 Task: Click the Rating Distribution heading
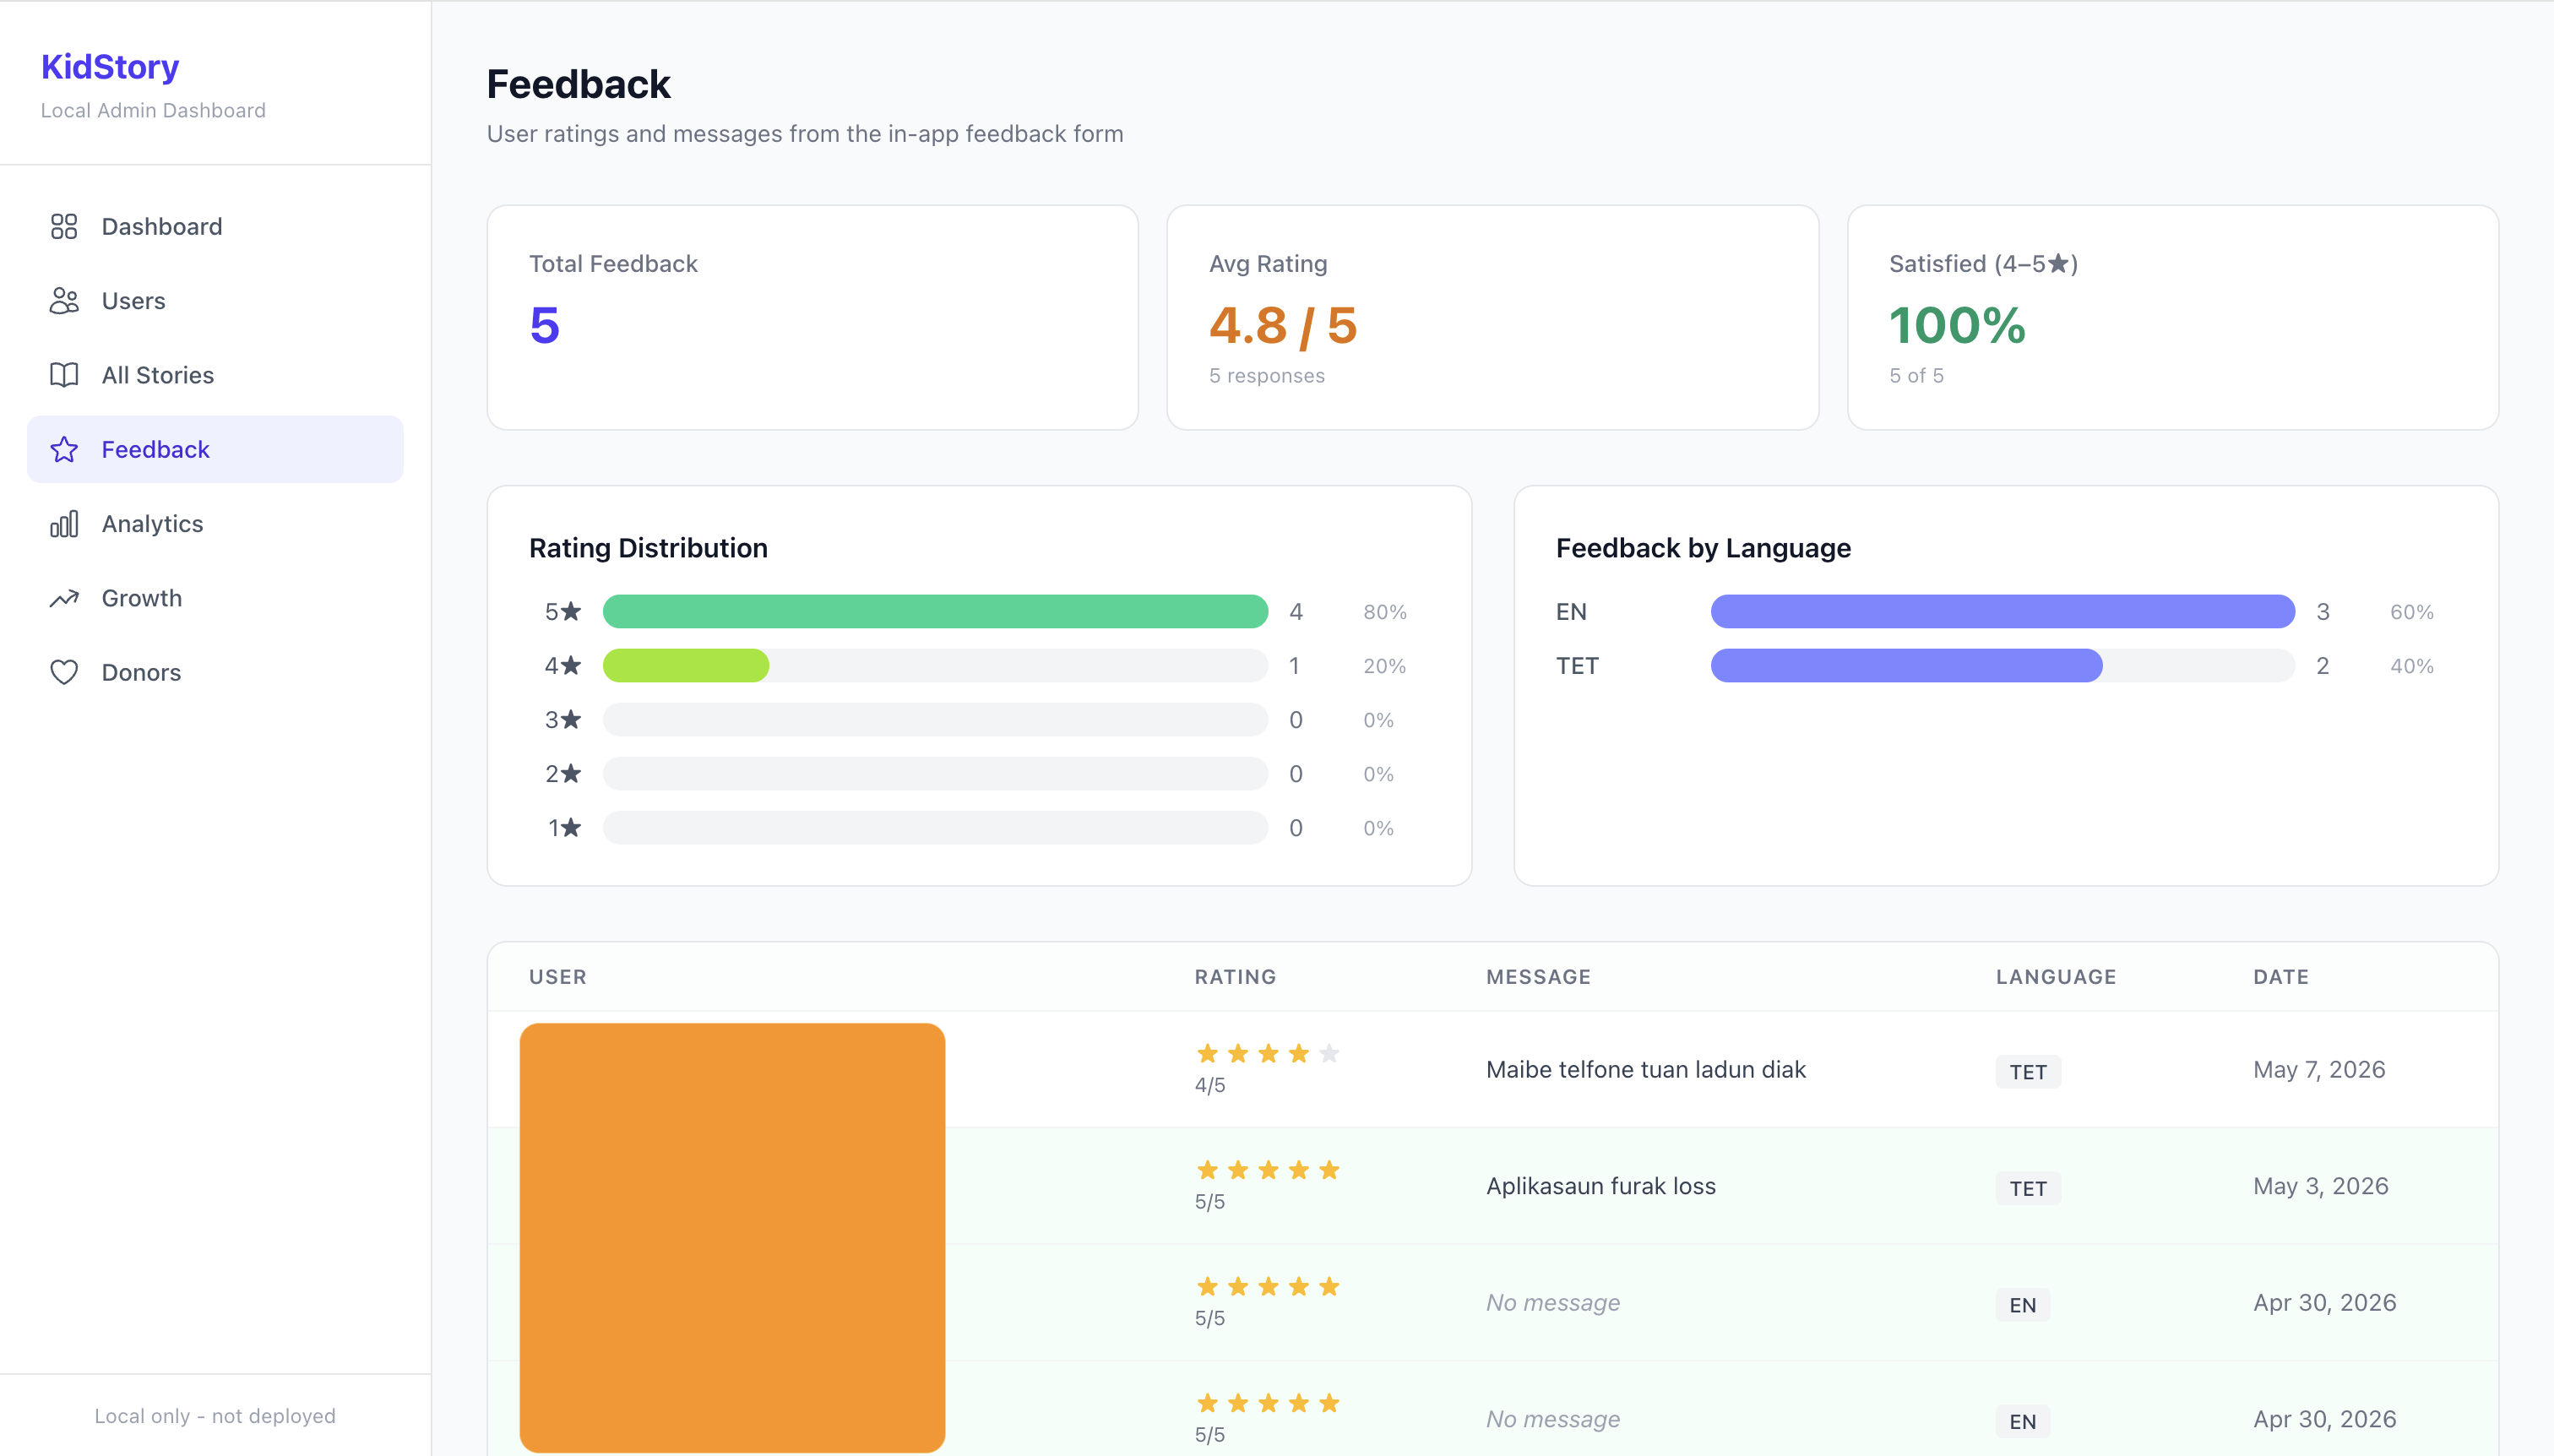coord(648,548)
